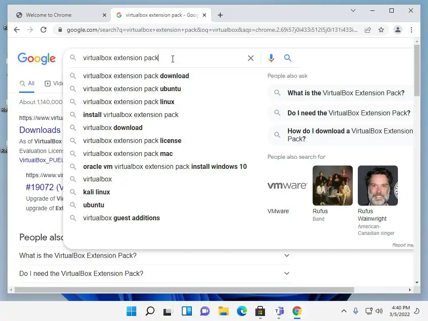Select oracle vm install windows 10 suggestion
Viewport: 428px width, 321px height.
[x=165, y=166]
